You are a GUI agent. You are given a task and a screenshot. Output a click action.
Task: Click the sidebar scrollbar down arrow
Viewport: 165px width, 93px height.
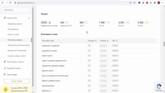pyautogui.click(x=33, y=92)
